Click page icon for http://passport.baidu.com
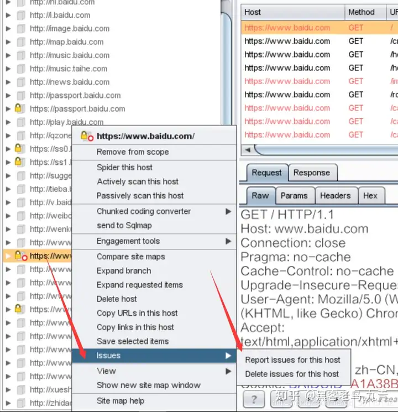The height and width of the screenshot is (412, 398). coord(21,95)
